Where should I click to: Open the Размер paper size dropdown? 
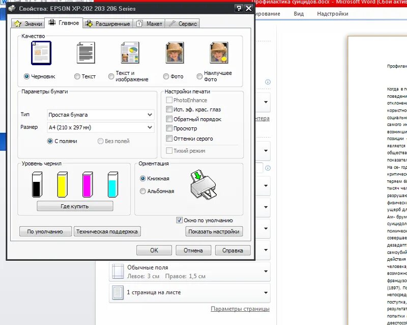pyautogui.click(x=101, y=127)
